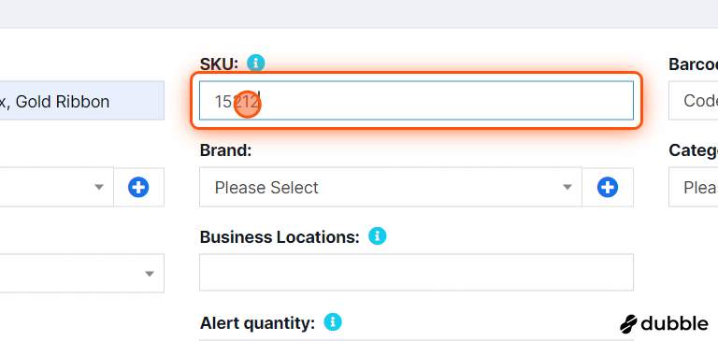The height and width of the screenshot is (341, 718).
Task: Click the SKU info icon
Action: [256, 64]
